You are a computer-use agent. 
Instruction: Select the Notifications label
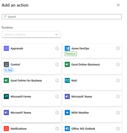point(19,129)
